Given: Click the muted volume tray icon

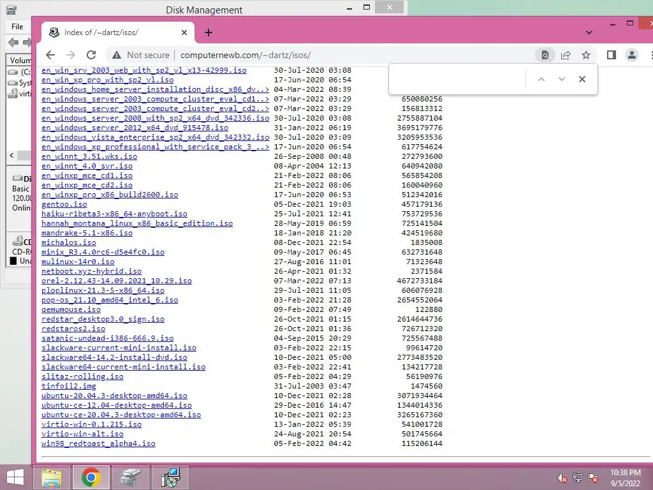Looking at the screenshot, I should [x=562, y=478].
